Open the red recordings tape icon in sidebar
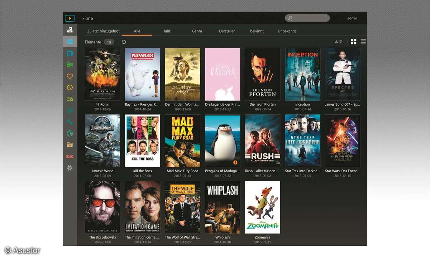Screen dimensions: 430x258 pyautogui.click(x=70, y=156)
